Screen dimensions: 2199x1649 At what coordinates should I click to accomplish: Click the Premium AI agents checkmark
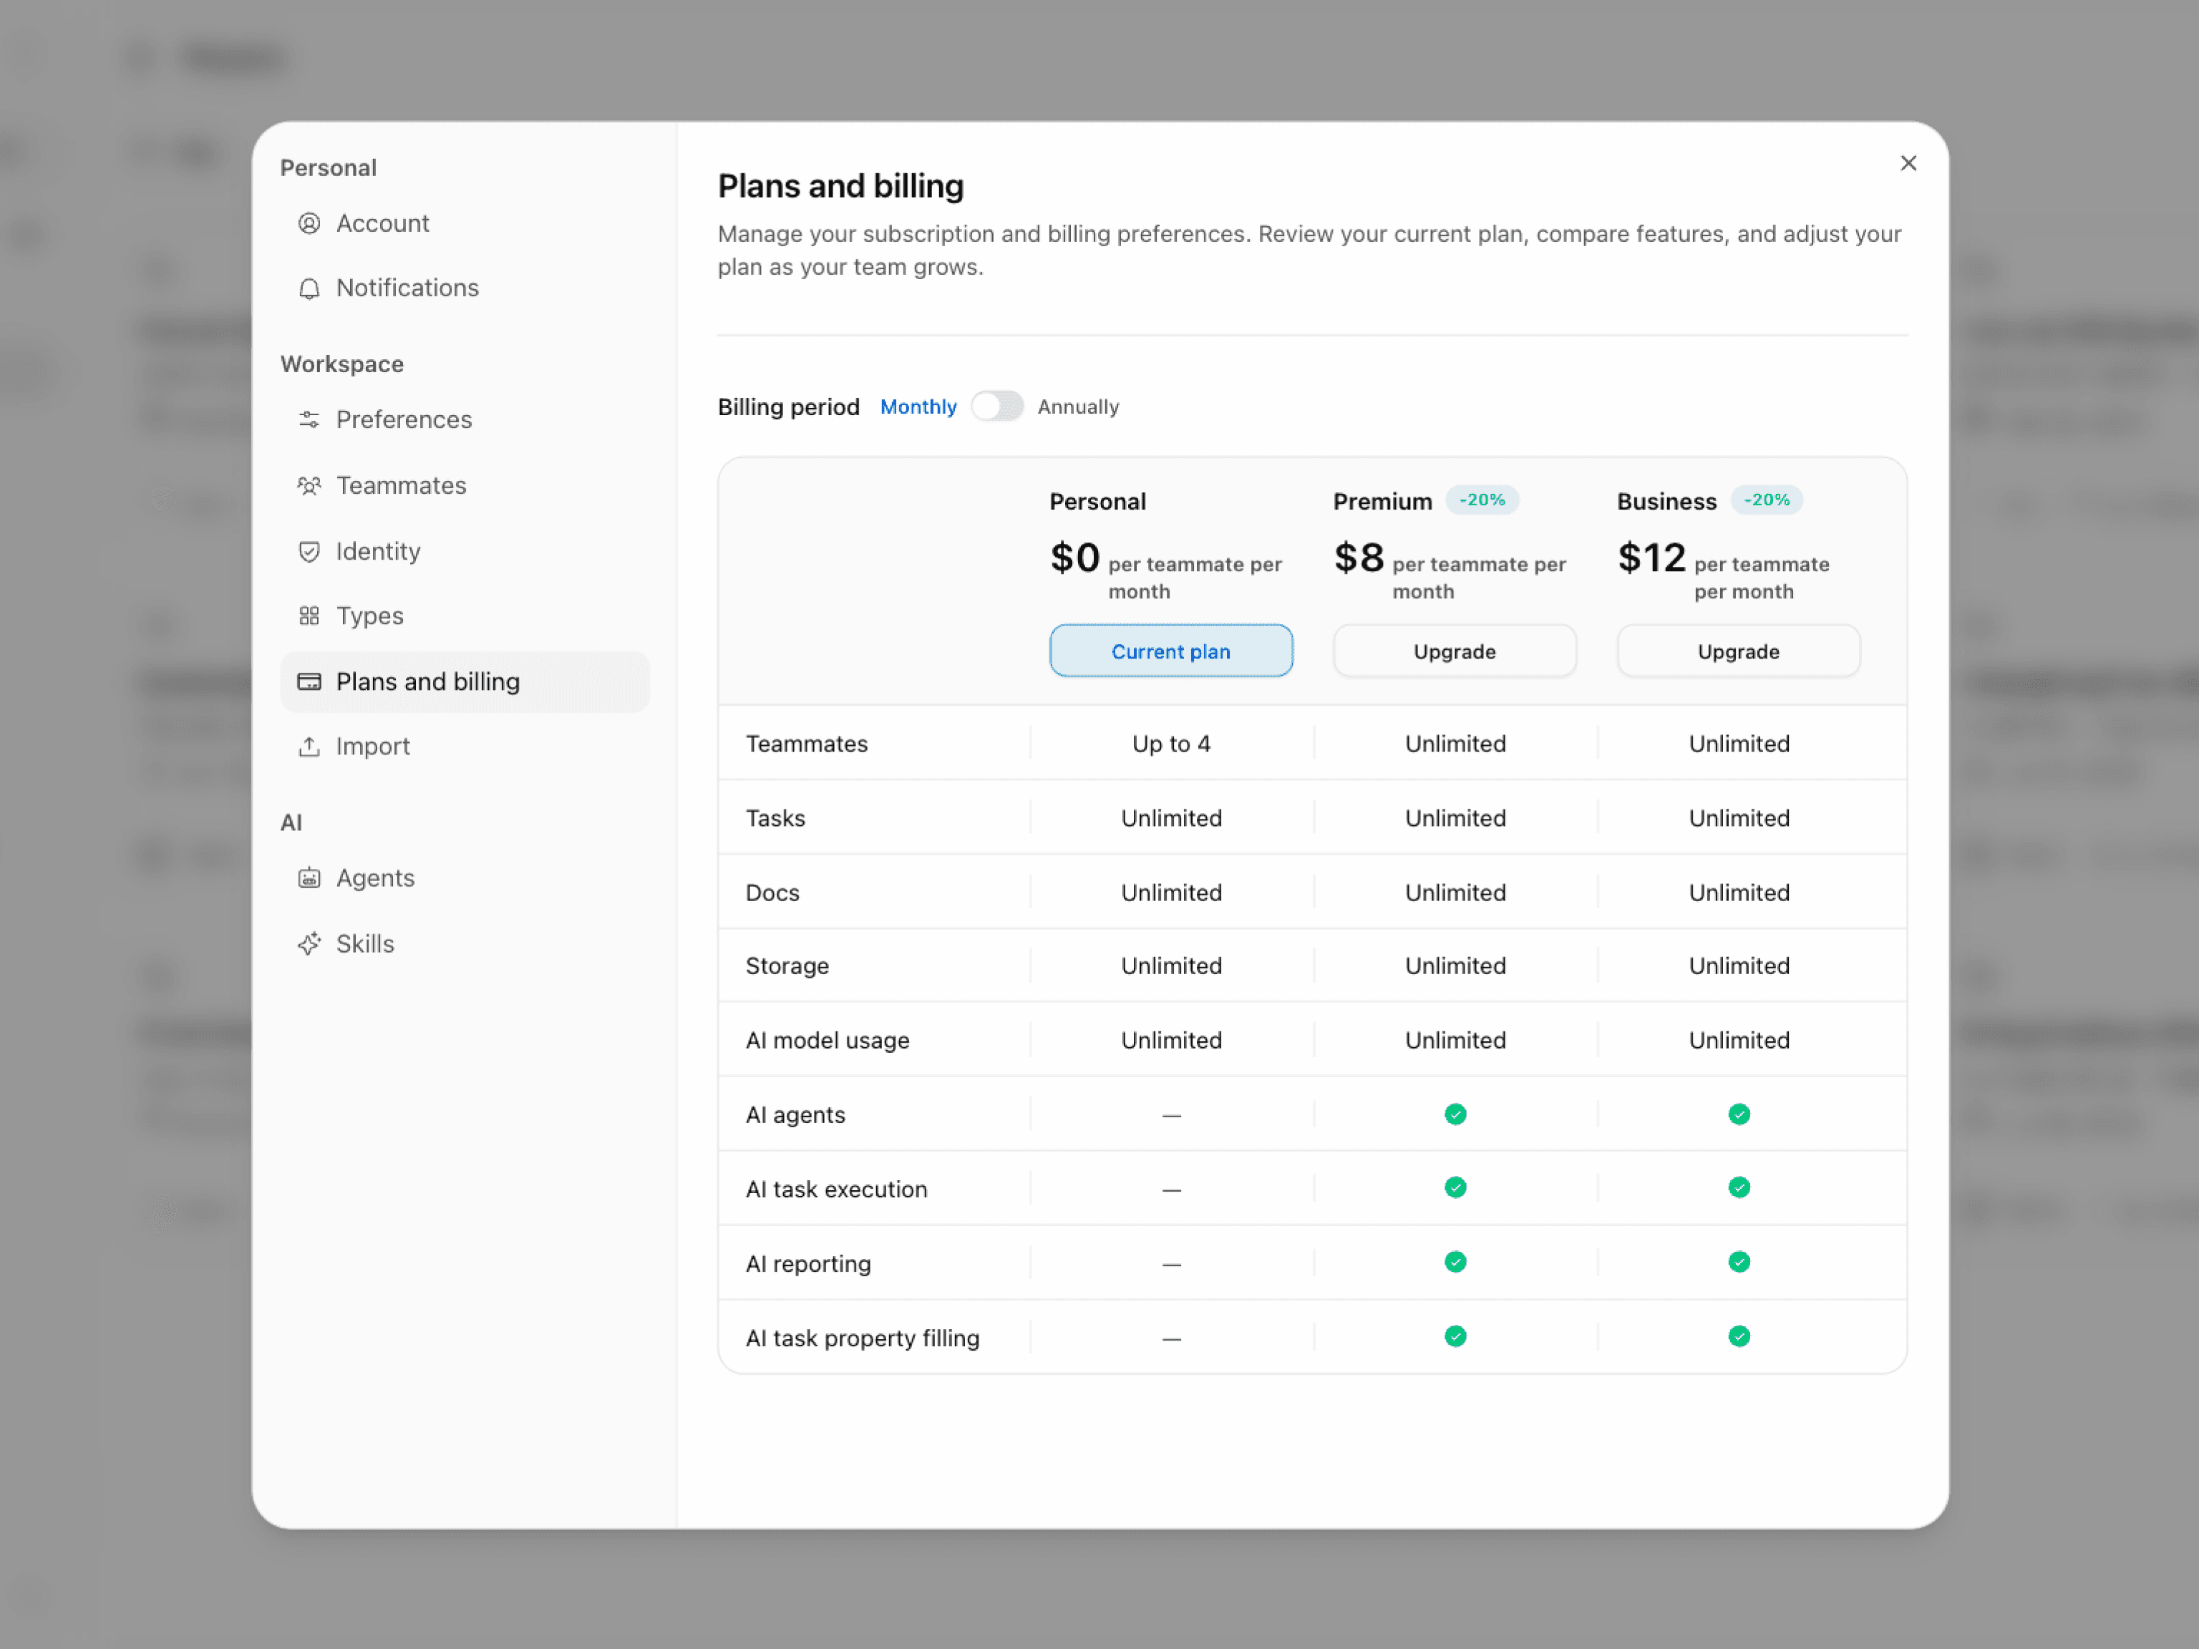(1455, 1114)
